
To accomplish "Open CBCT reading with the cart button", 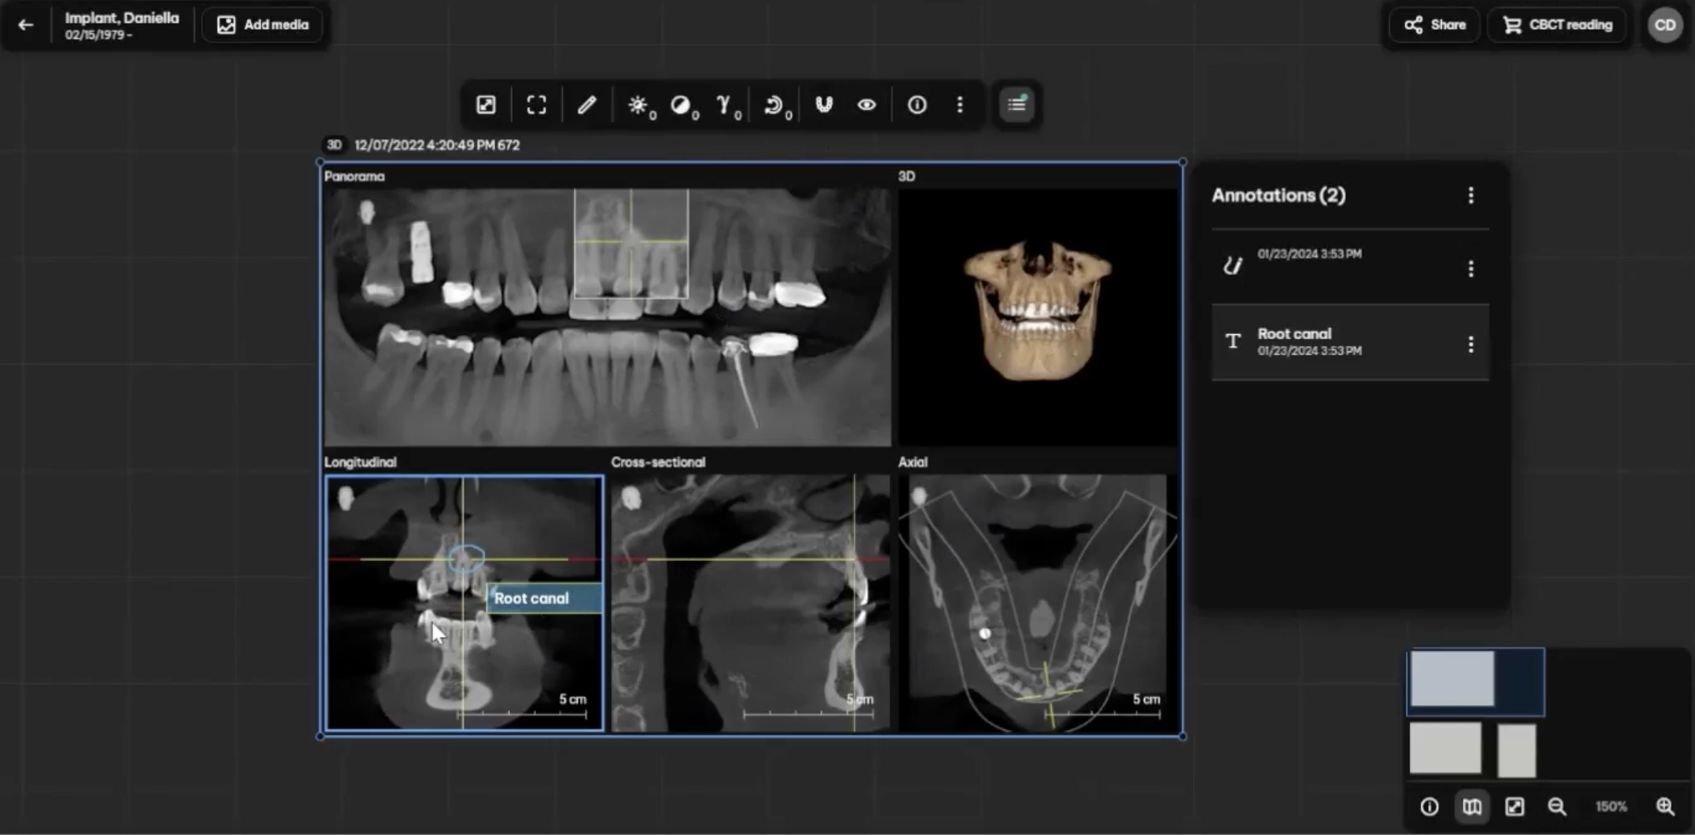I will (x=1556, y=24).
